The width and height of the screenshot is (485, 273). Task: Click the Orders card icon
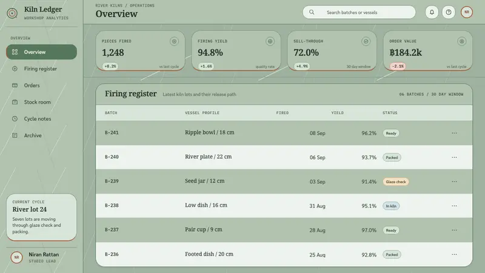pyautogui.click(x=15, y=86)
